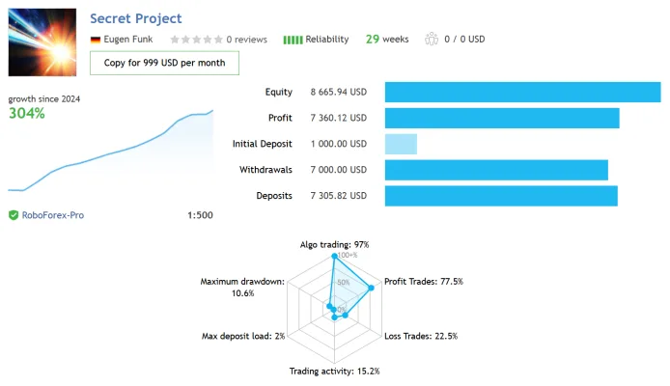This screenshot has height=386, width=670.
Task: Click the subscribers people icon
Action: click(x=432, y=39)
